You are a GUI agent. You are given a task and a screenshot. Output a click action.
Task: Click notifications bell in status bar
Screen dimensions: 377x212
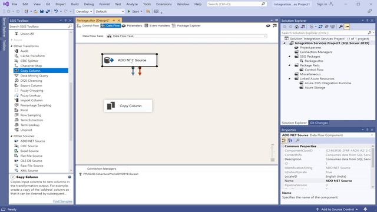pos(365,210)
